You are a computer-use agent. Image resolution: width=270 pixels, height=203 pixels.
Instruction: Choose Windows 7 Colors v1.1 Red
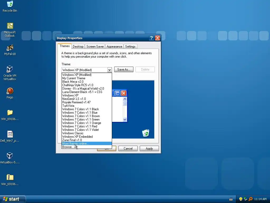click(86, 126)
